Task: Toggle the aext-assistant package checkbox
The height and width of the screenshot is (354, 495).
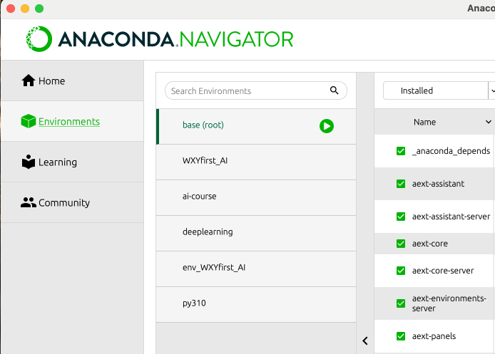Action: coord(401,184)
